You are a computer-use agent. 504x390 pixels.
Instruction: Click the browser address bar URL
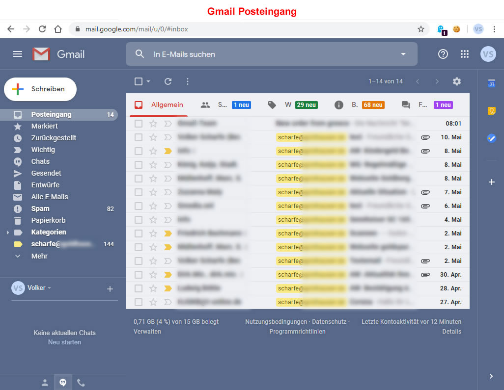point(137,29)
